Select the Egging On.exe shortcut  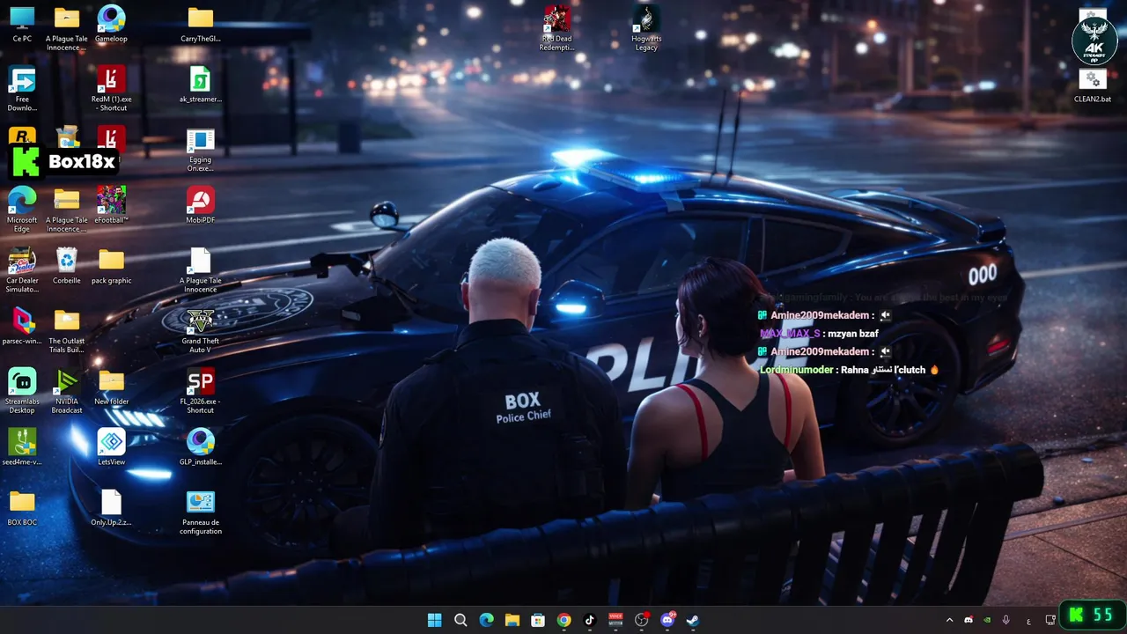point(200,150)
